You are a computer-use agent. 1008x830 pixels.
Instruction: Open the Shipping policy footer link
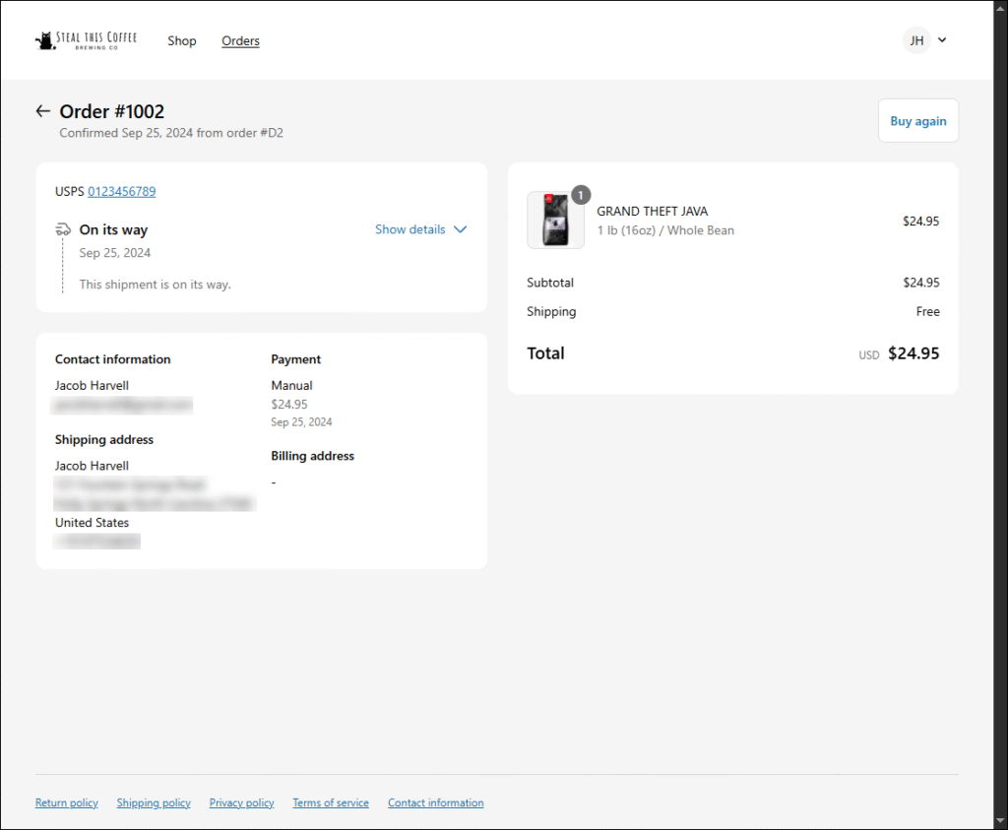coord(154,802)
